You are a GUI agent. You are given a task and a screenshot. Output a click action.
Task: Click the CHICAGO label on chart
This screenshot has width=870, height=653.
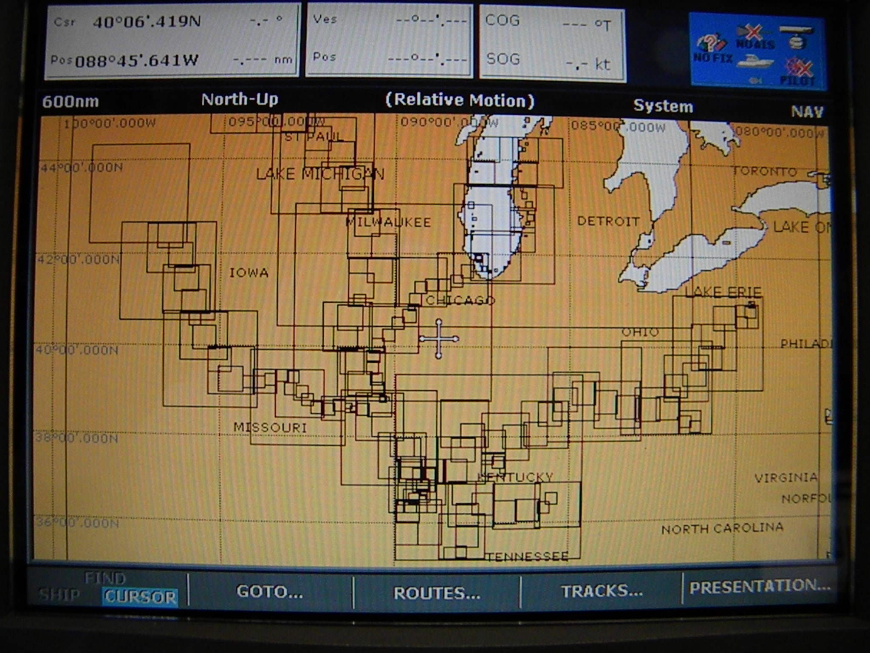point(460,301)
